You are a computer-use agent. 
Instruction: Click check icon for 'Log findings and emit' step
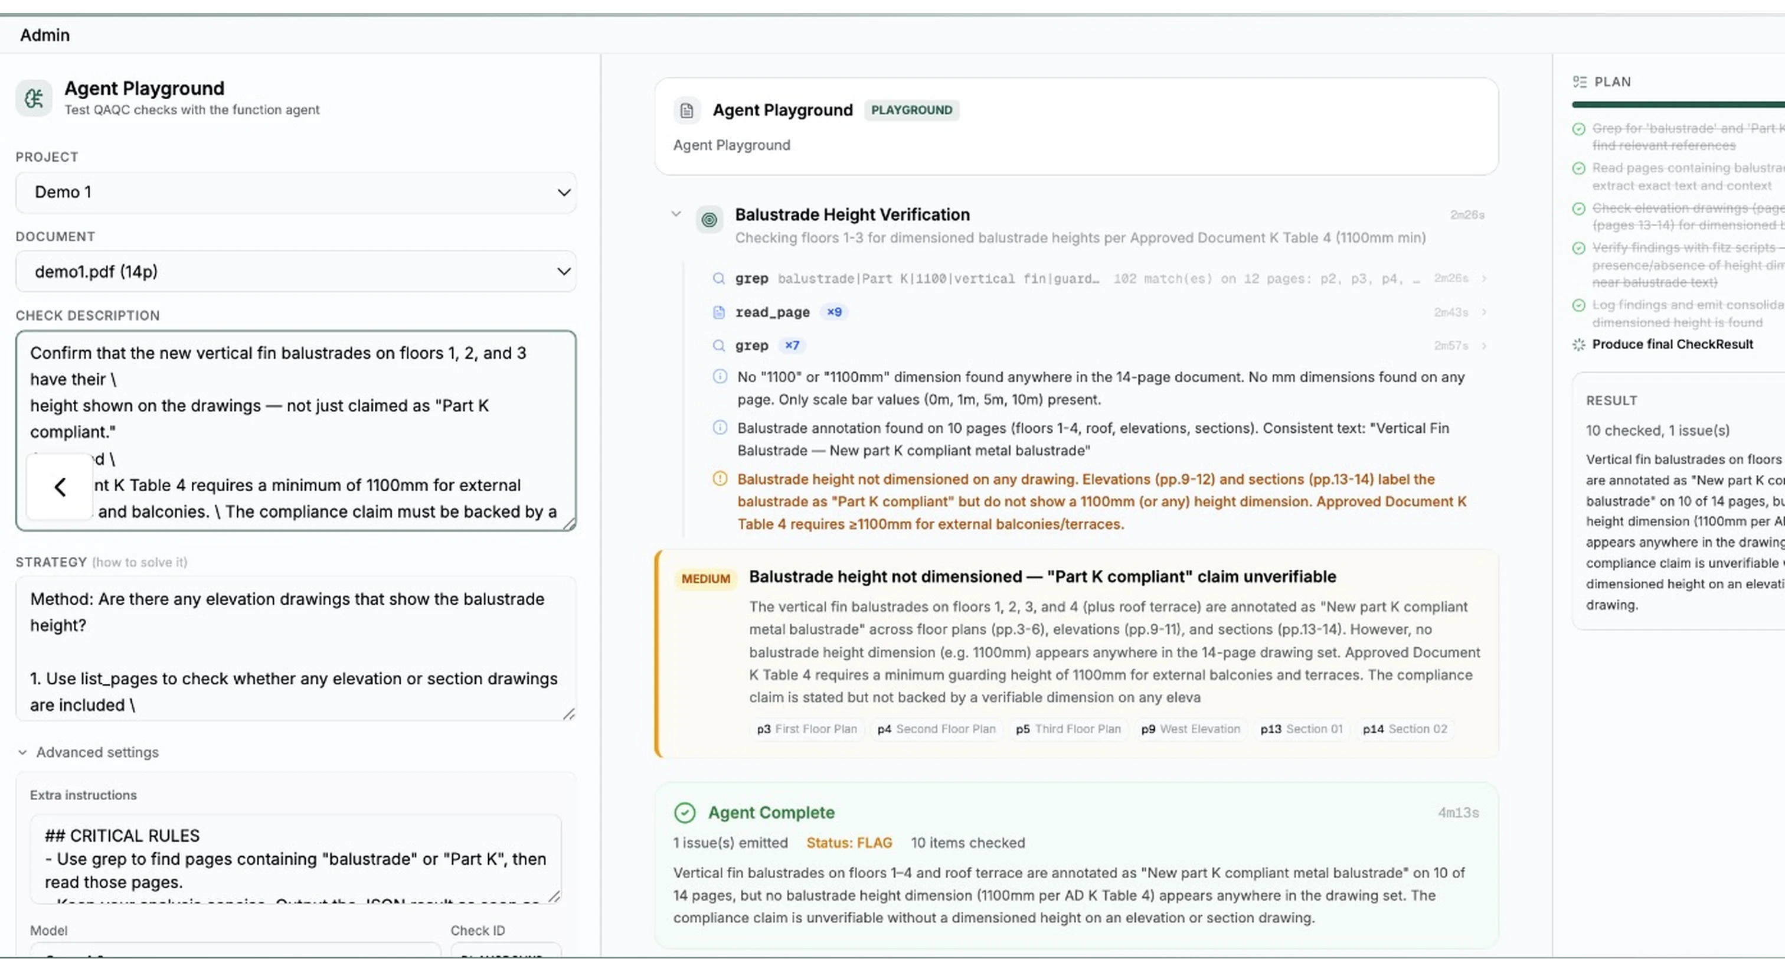pos(1578,306)
